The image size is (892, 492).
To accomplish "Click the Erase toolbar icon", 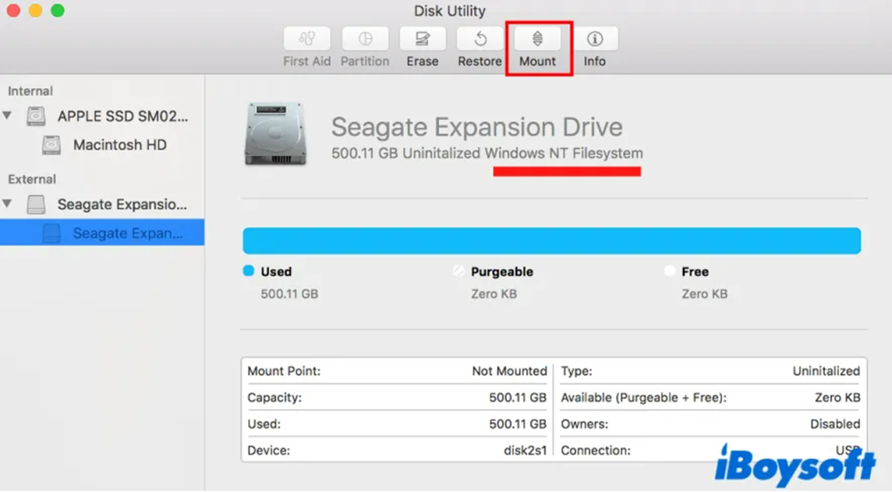I will pos(422,39).
